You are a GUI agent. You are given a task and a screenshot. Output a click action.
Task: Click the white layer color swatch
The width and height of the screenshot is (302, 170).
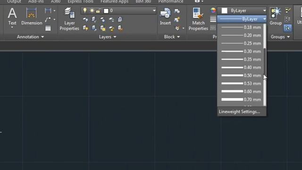click(x=106, y=11)
